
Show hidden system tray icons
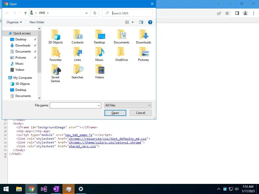tap(219, 189)
